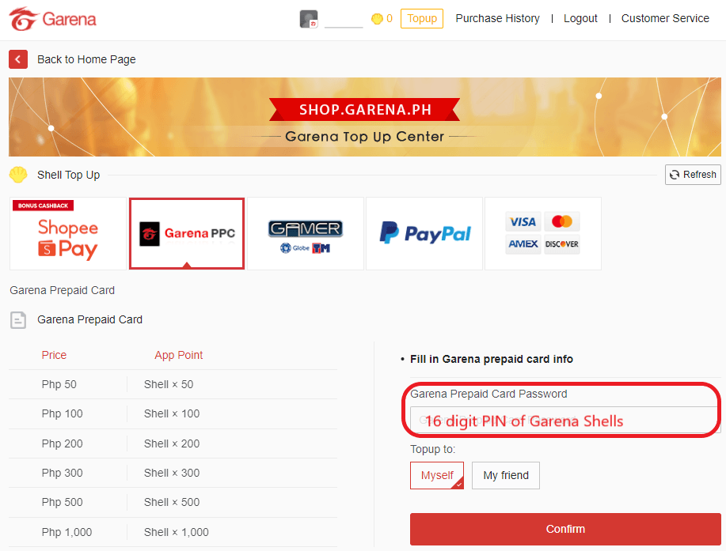Click the Php 1,000 price row

point(173,532)
